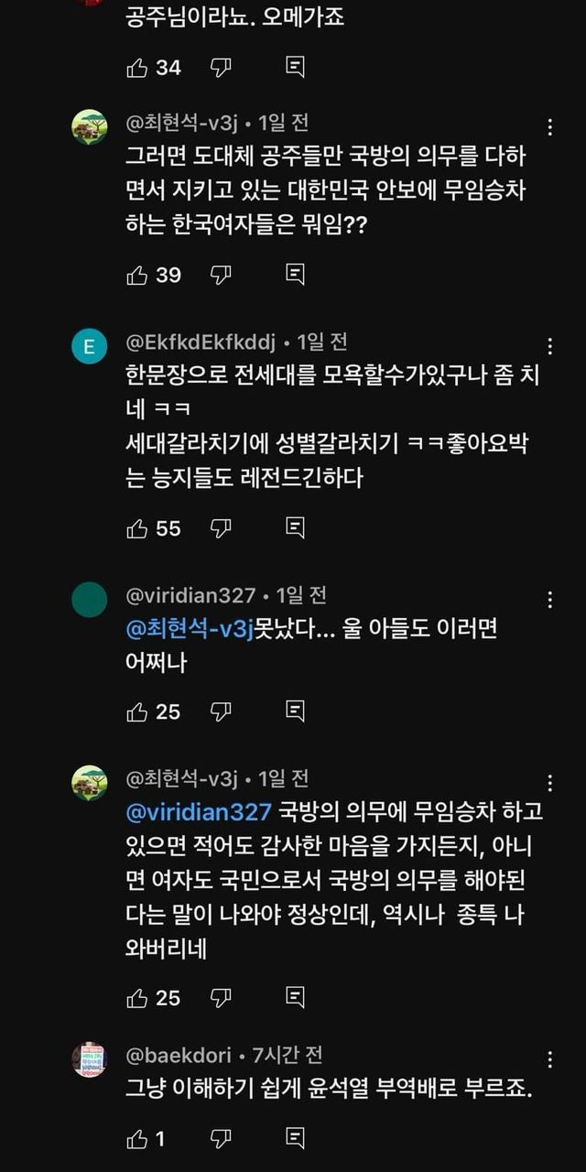
Task: Like the @EkfkdEkfkddj comment with 55 likes
Action: pos(137,528)
